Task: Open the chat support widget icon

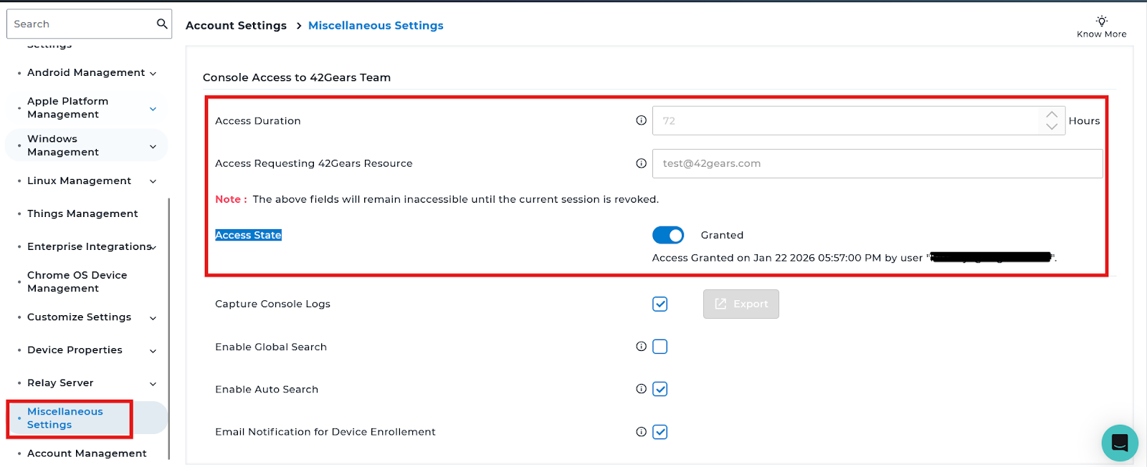Action: tap(1119, 443)
